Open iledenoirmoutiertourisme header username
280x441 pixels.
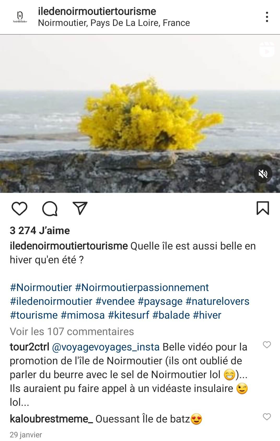click(97, 11)
